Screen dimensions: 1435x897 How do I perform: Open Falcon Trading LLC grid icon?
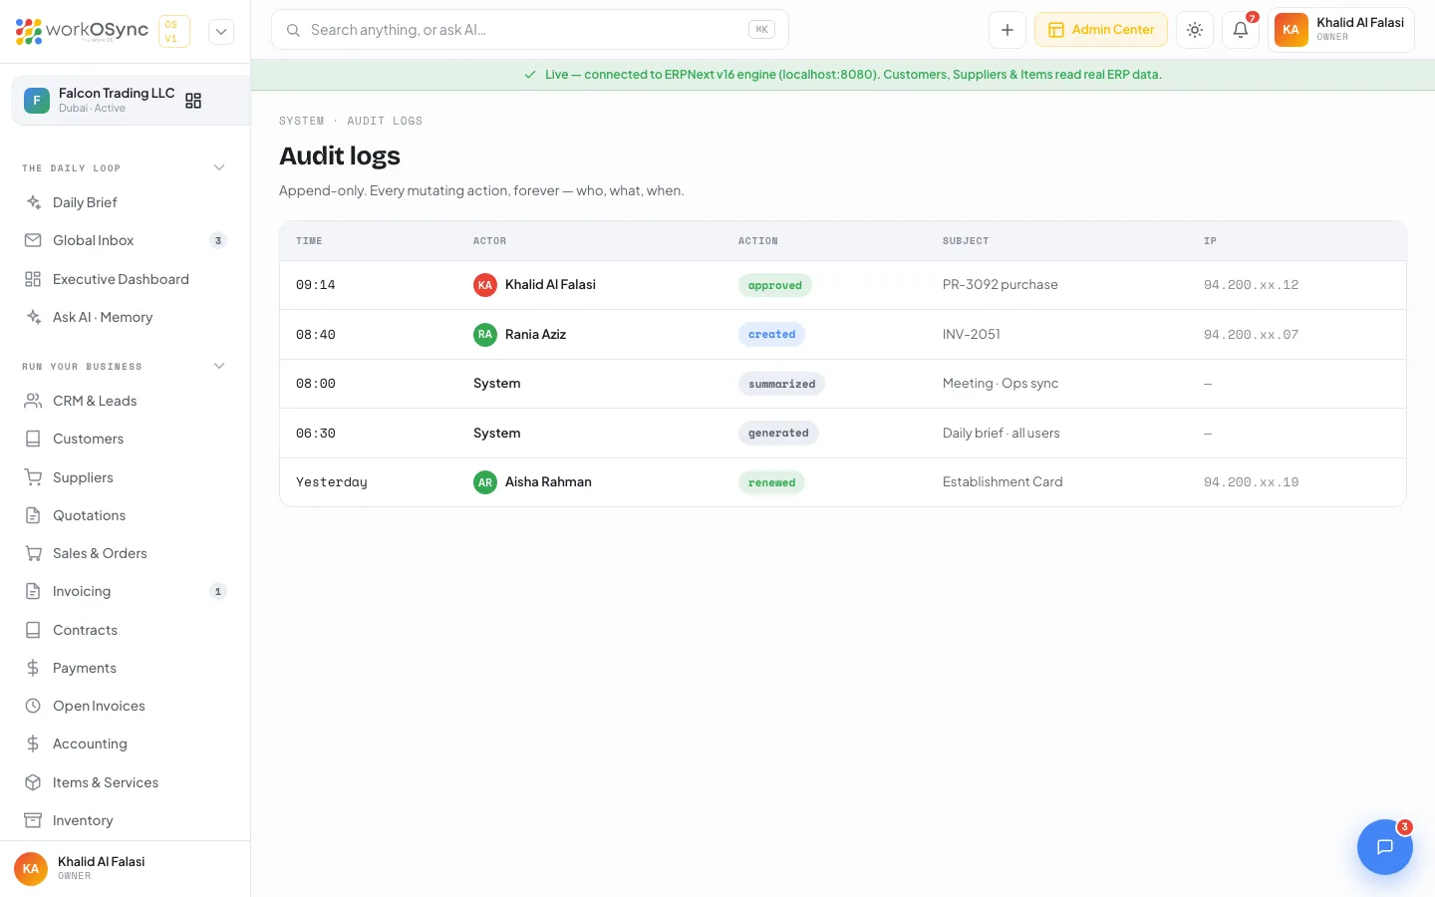193,101
